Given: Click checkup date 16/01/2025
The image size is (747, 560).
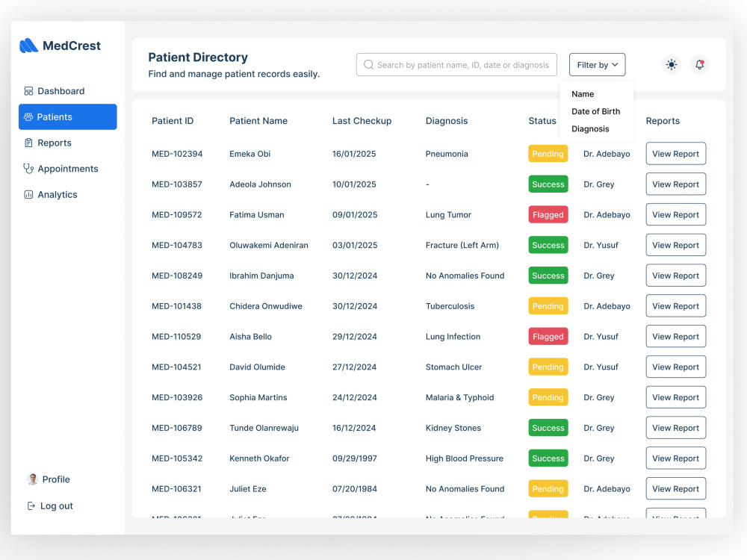Looking at the screenshot, I should pos(354,154).
